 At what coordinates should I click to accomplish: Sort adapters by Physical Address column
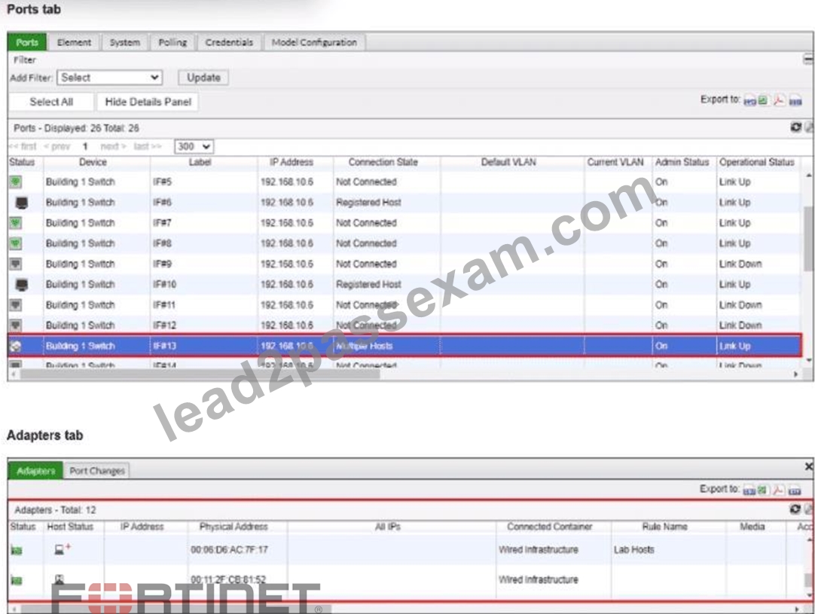234,527
